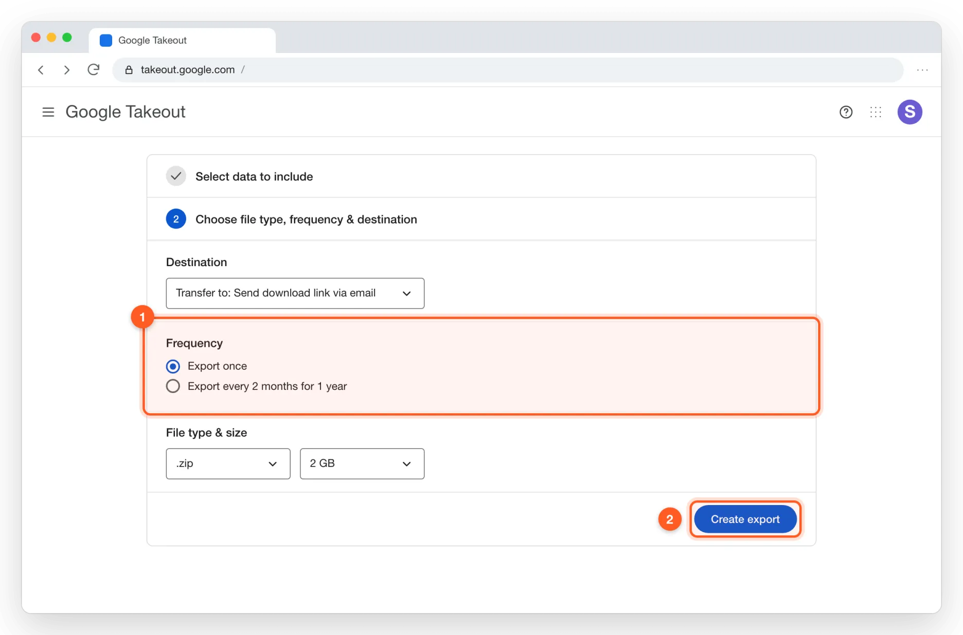Open the browser three-dot menu
Viewport: 963px width, 635px height.
922,70
